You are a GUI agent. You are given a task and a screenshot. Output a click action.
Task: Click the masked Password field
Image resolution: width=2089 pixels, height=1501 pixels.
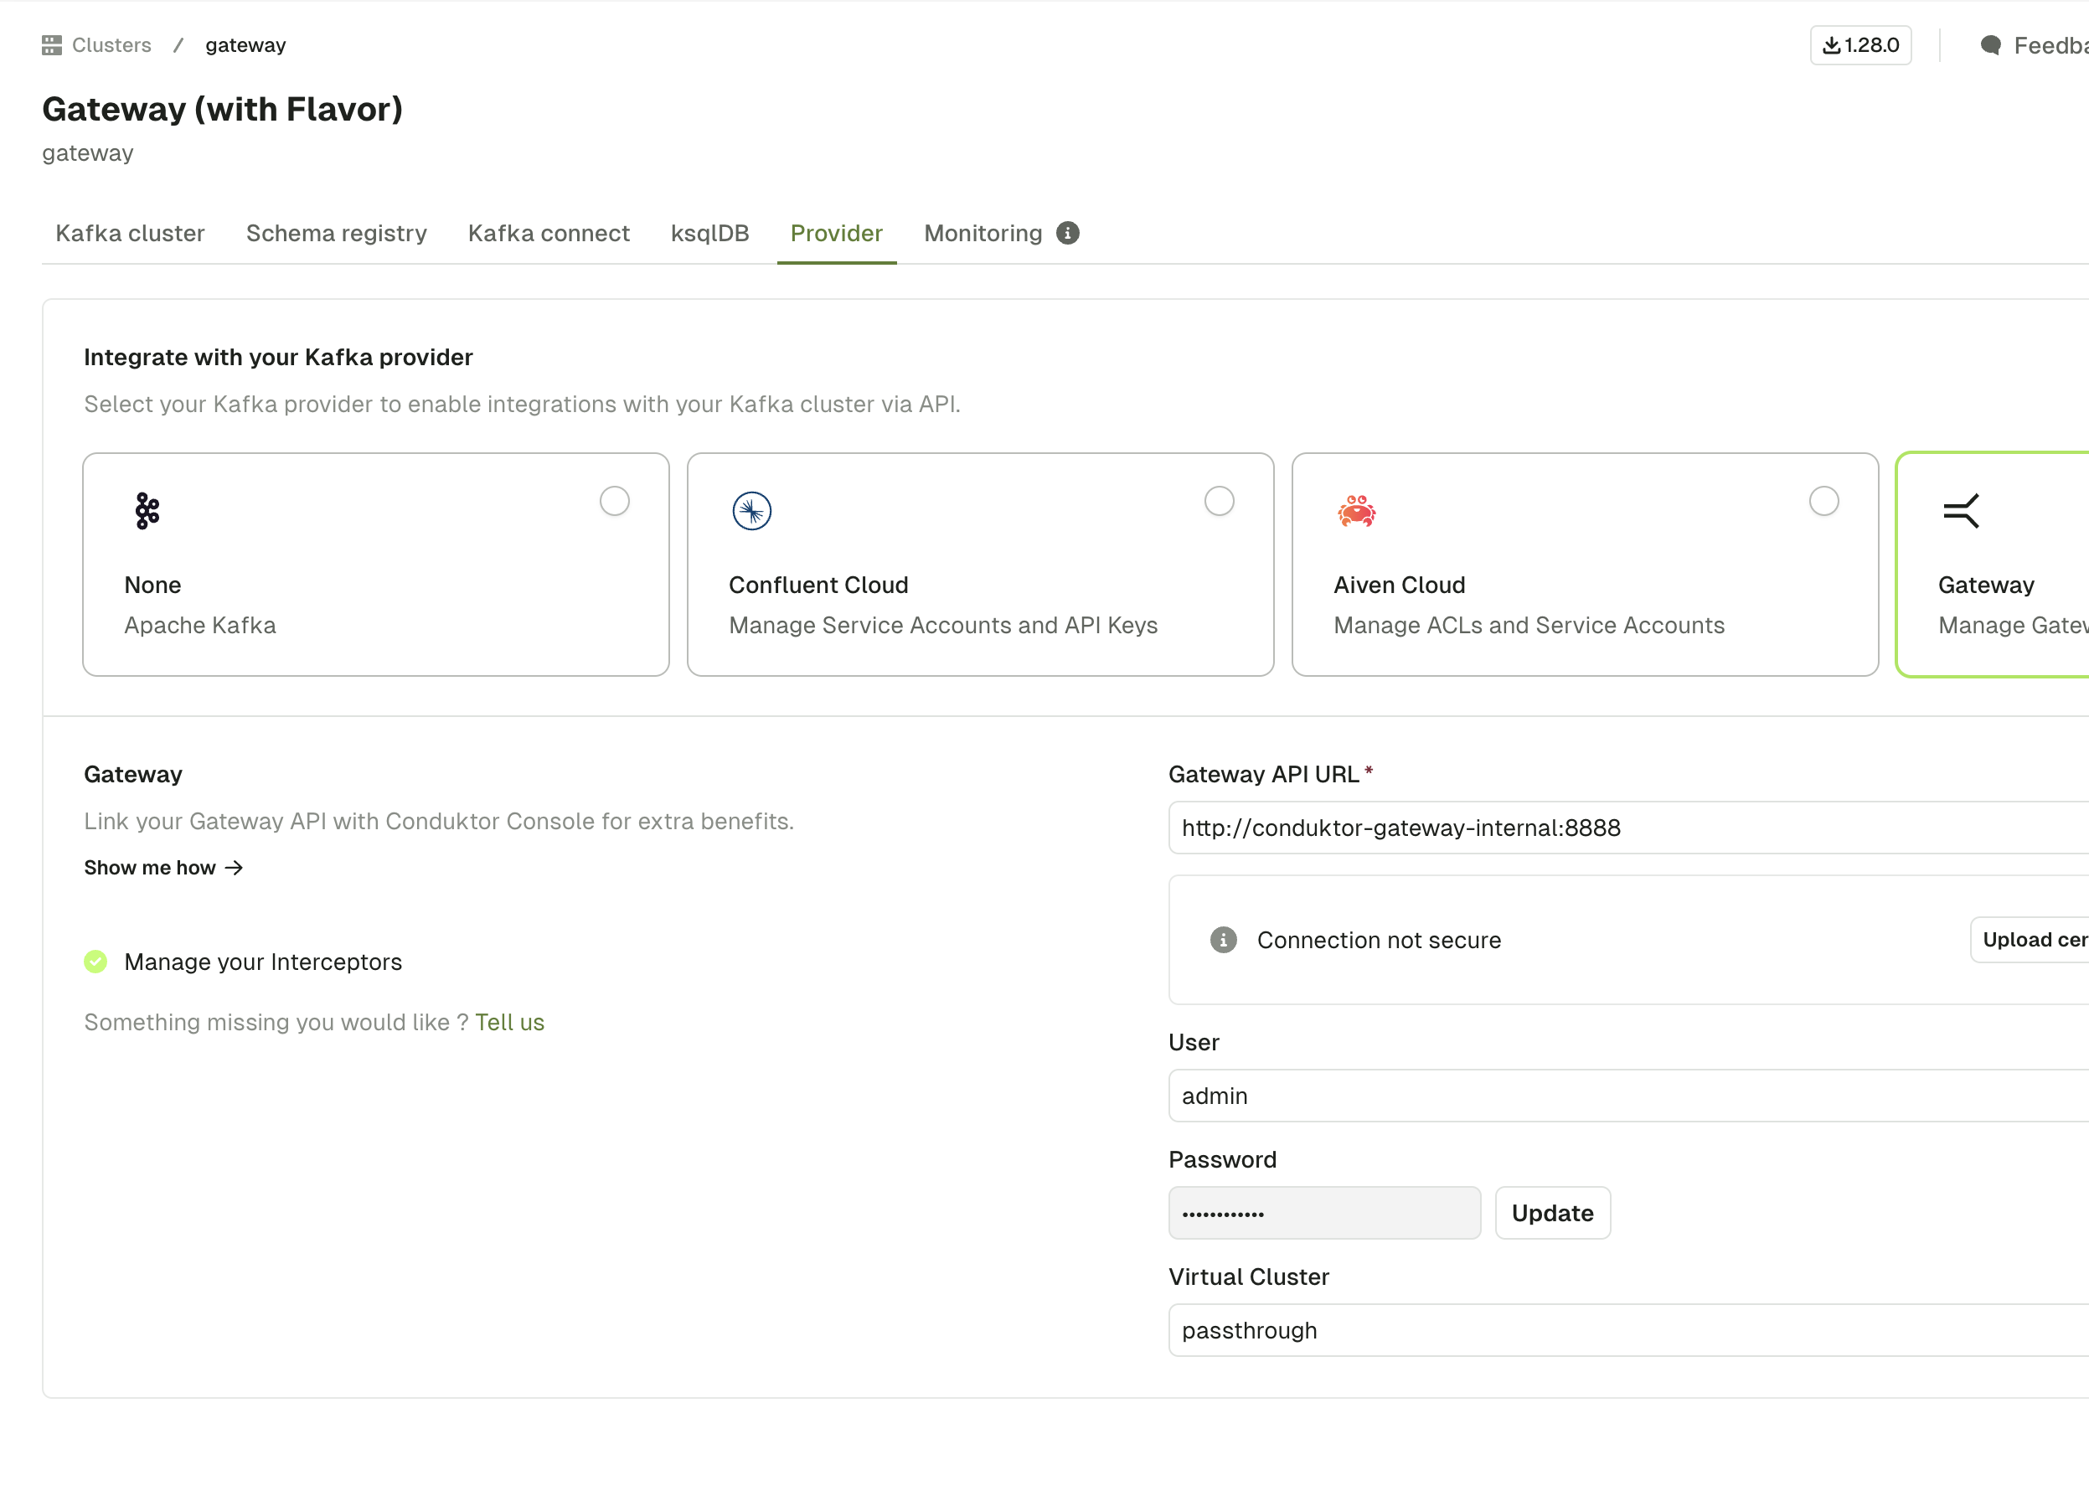click(x=1324, y=1214)
